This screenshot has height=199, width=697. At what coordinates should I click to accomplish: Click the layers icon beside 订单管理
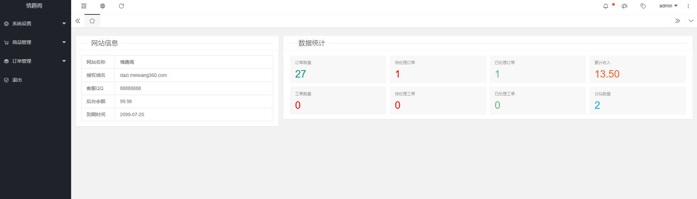(x=6, y=61)
